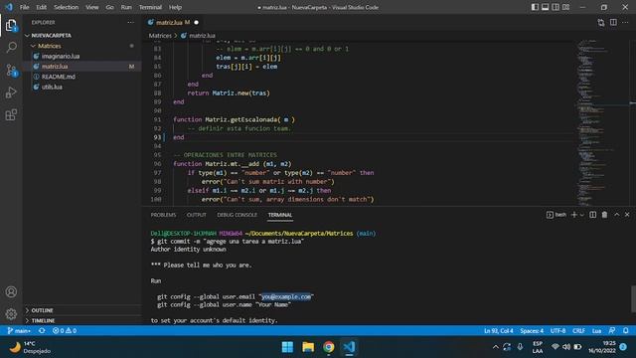Viewport: 636px width, 358px height.
Task: Open the Terminal menu
Action: click(150, 7)
